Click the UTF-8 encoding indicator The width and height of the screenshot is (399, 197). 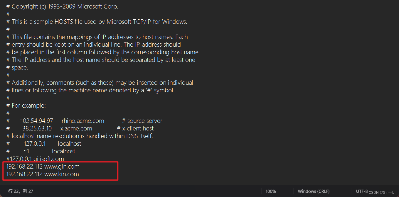point(362,191)
